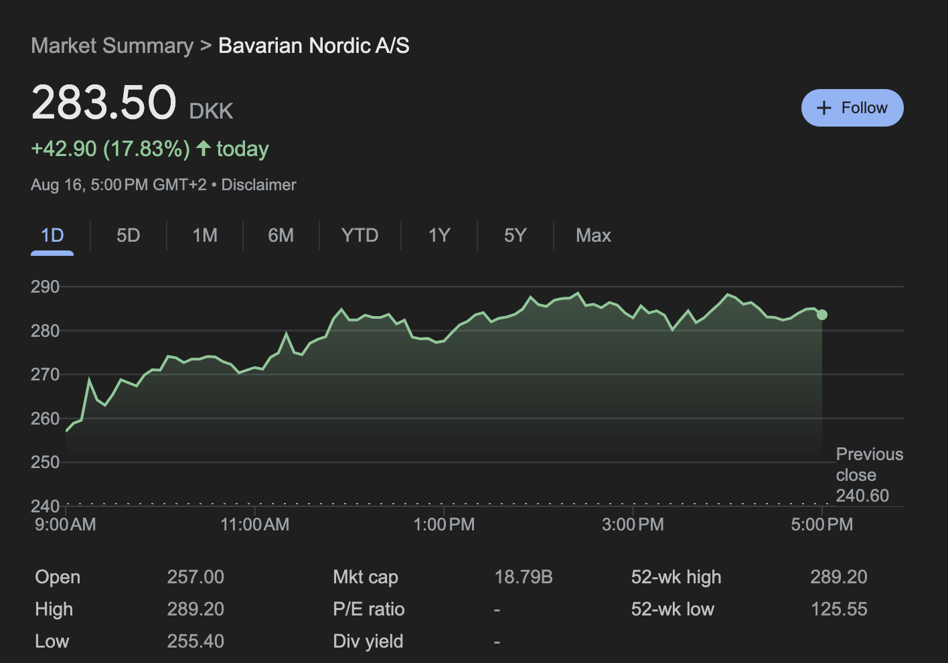Click the Follow button
The width and height of the screenshot is (948, 663).
[x=852, y=108]
